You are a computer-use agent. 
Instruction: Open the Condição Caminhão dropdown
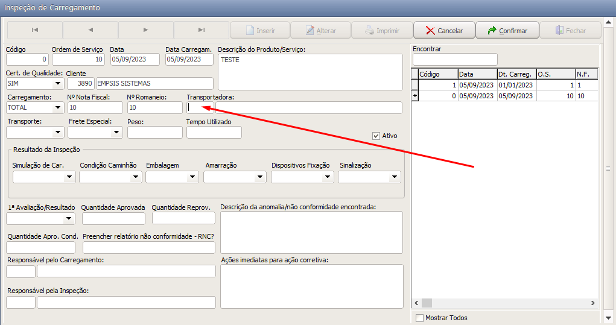pyautogui.click(x=136, y=177)
